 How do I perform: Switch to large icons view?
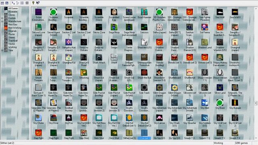pos(13,3)
